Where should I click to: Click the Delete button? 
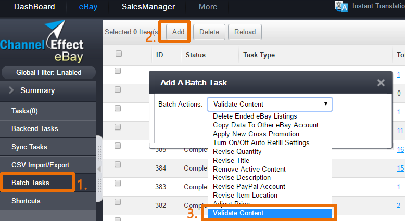click(x=209, y=32)
